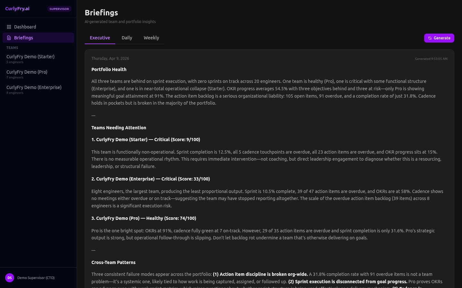Screen dimensions: 462x288
Task: Click the Teams Needing Attention heading
Action: click(x=119, y=128)
